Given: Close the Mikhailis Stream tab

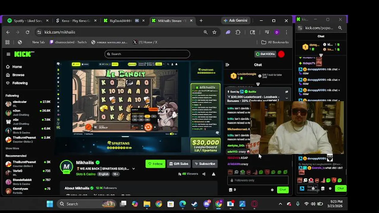Looking at the screenshot, I should [191, 21].
